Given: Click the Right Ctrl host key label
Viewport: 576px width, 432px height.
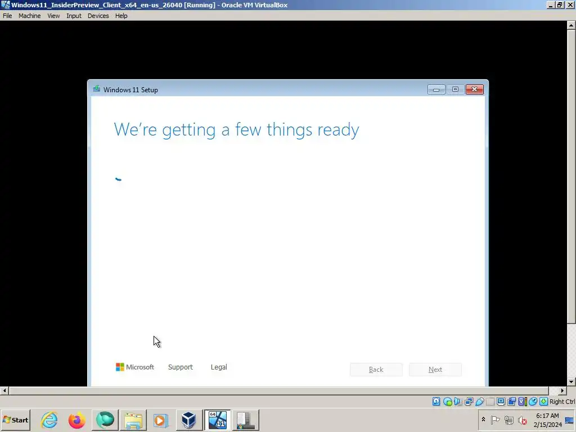Looking at the screenshot, I should (x=562, y=402).
